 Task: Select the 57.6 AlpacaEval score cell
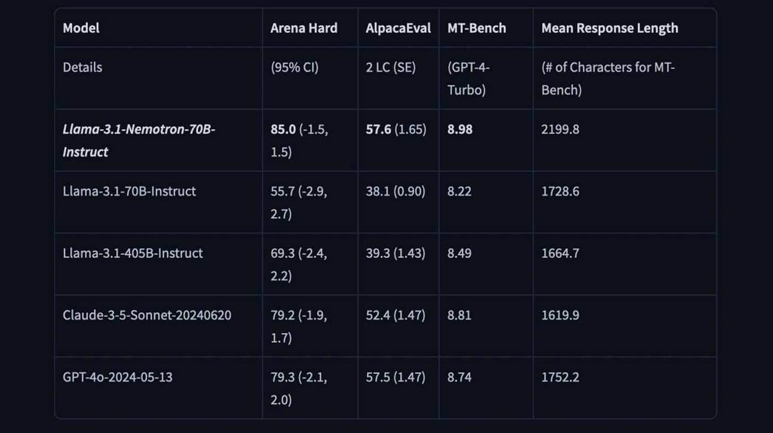[x=396, y=129]
